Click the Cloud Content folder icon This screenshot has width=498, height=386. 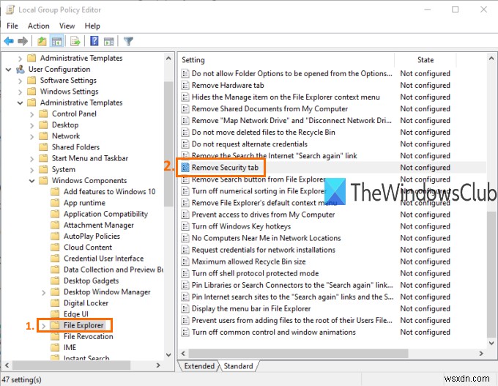(55, 247)
